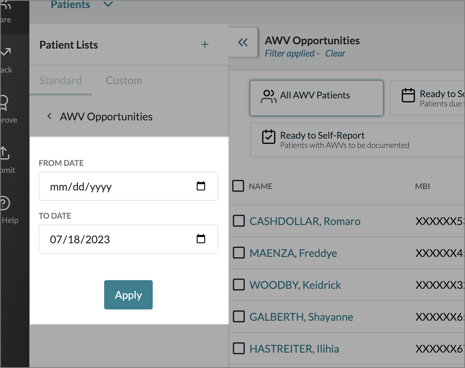465x368 pixels.
Task: Switch to the Custom tab
Action: pyautogui.click(x=124, y=81)
